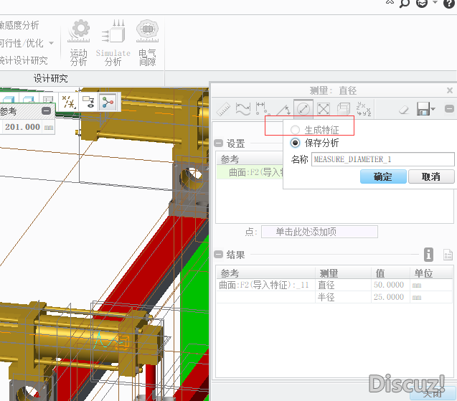Click the annotation display eye icon
Image resolution: width=457 pixels, height=401 pixels.
click(x=88, y=103)
